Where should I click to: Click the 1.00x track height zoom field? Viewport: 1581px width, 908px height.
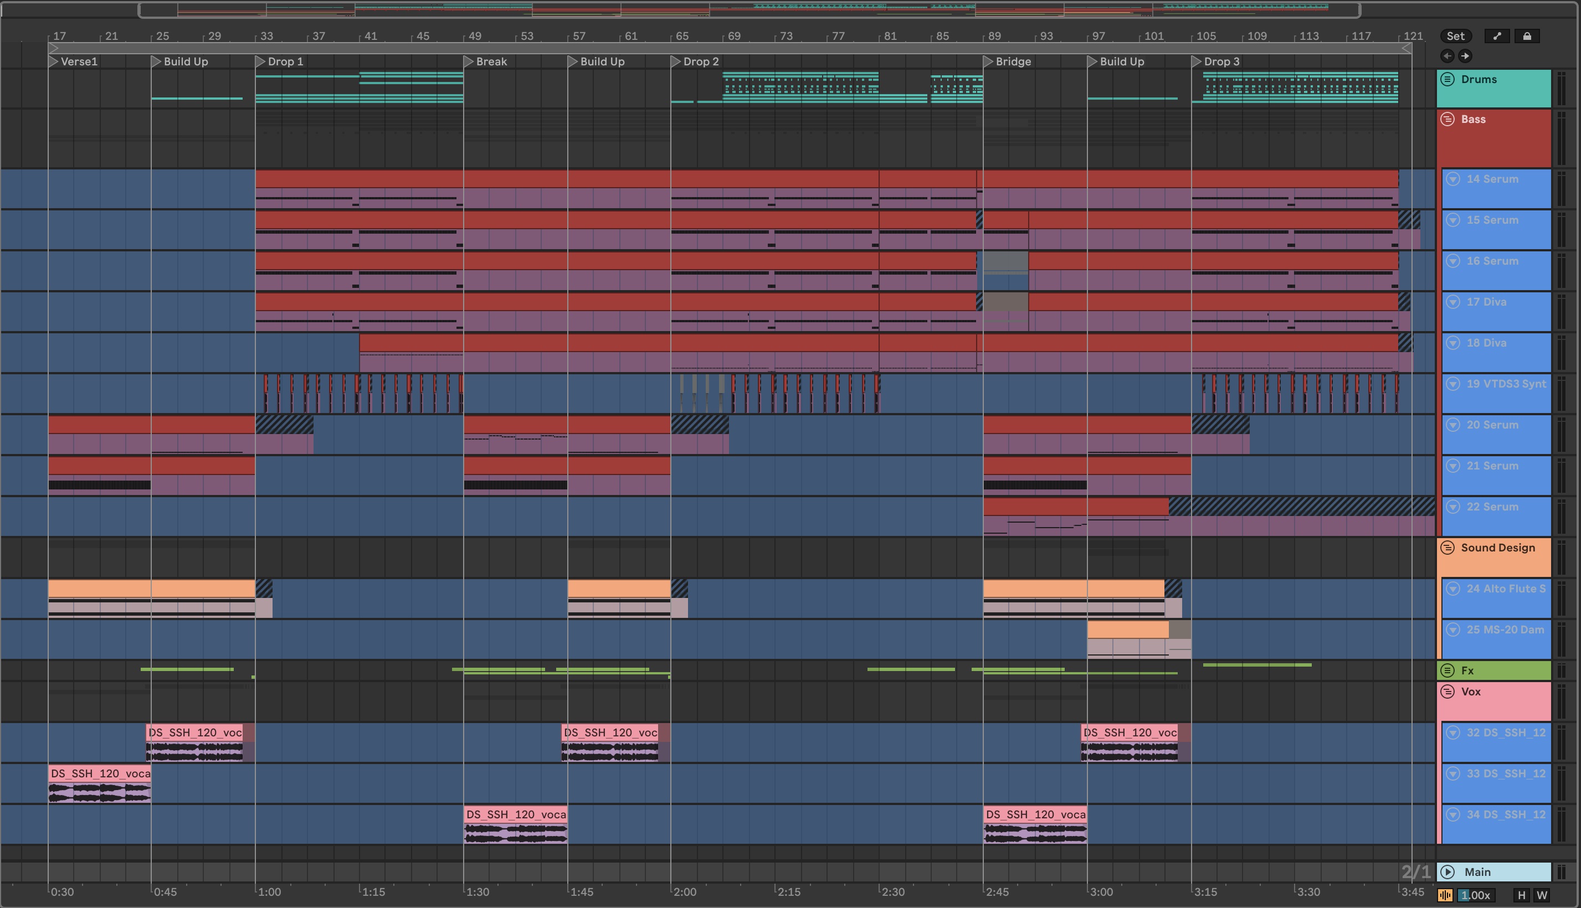pos(1475,895)
